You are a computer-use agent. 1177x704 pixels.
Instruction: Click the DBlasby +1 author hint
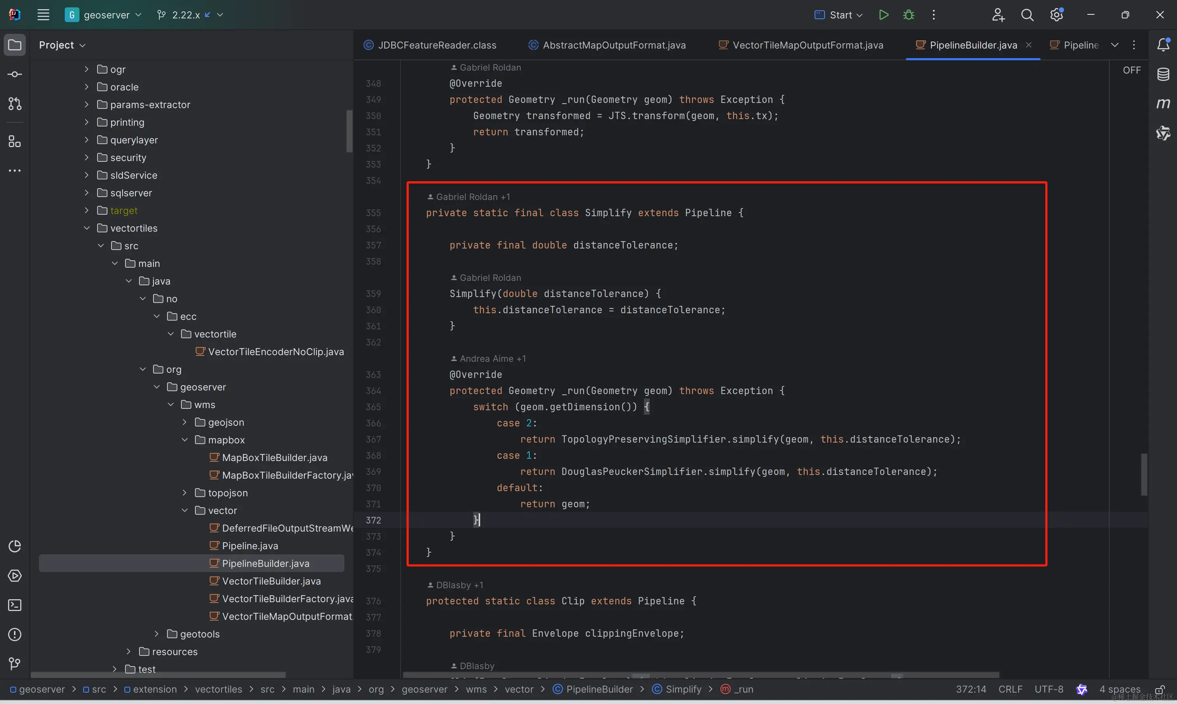[x=455, y=585]
